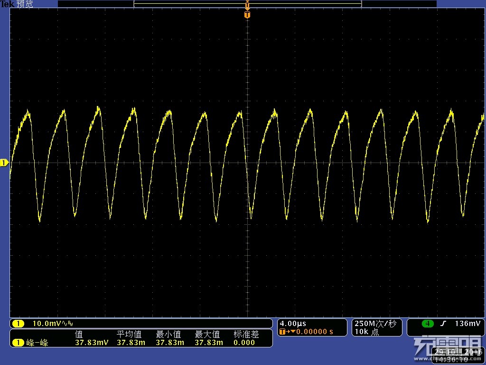Click the 标准差 column header
486x365 pixels.
coord(246,335)
